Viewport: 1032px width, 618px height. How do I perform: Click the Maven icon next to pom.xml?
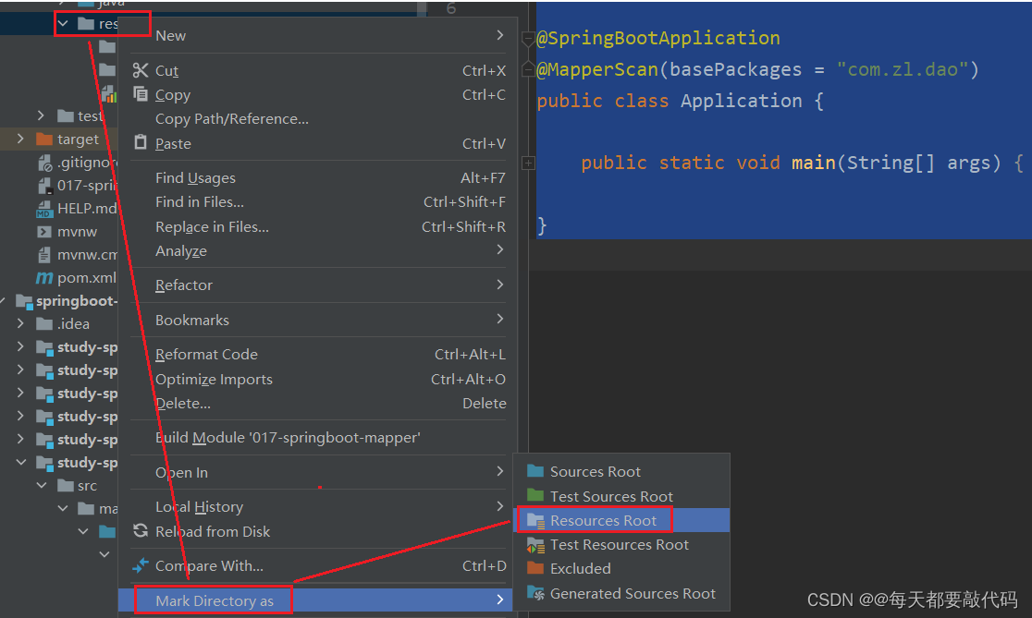(44, 277)
